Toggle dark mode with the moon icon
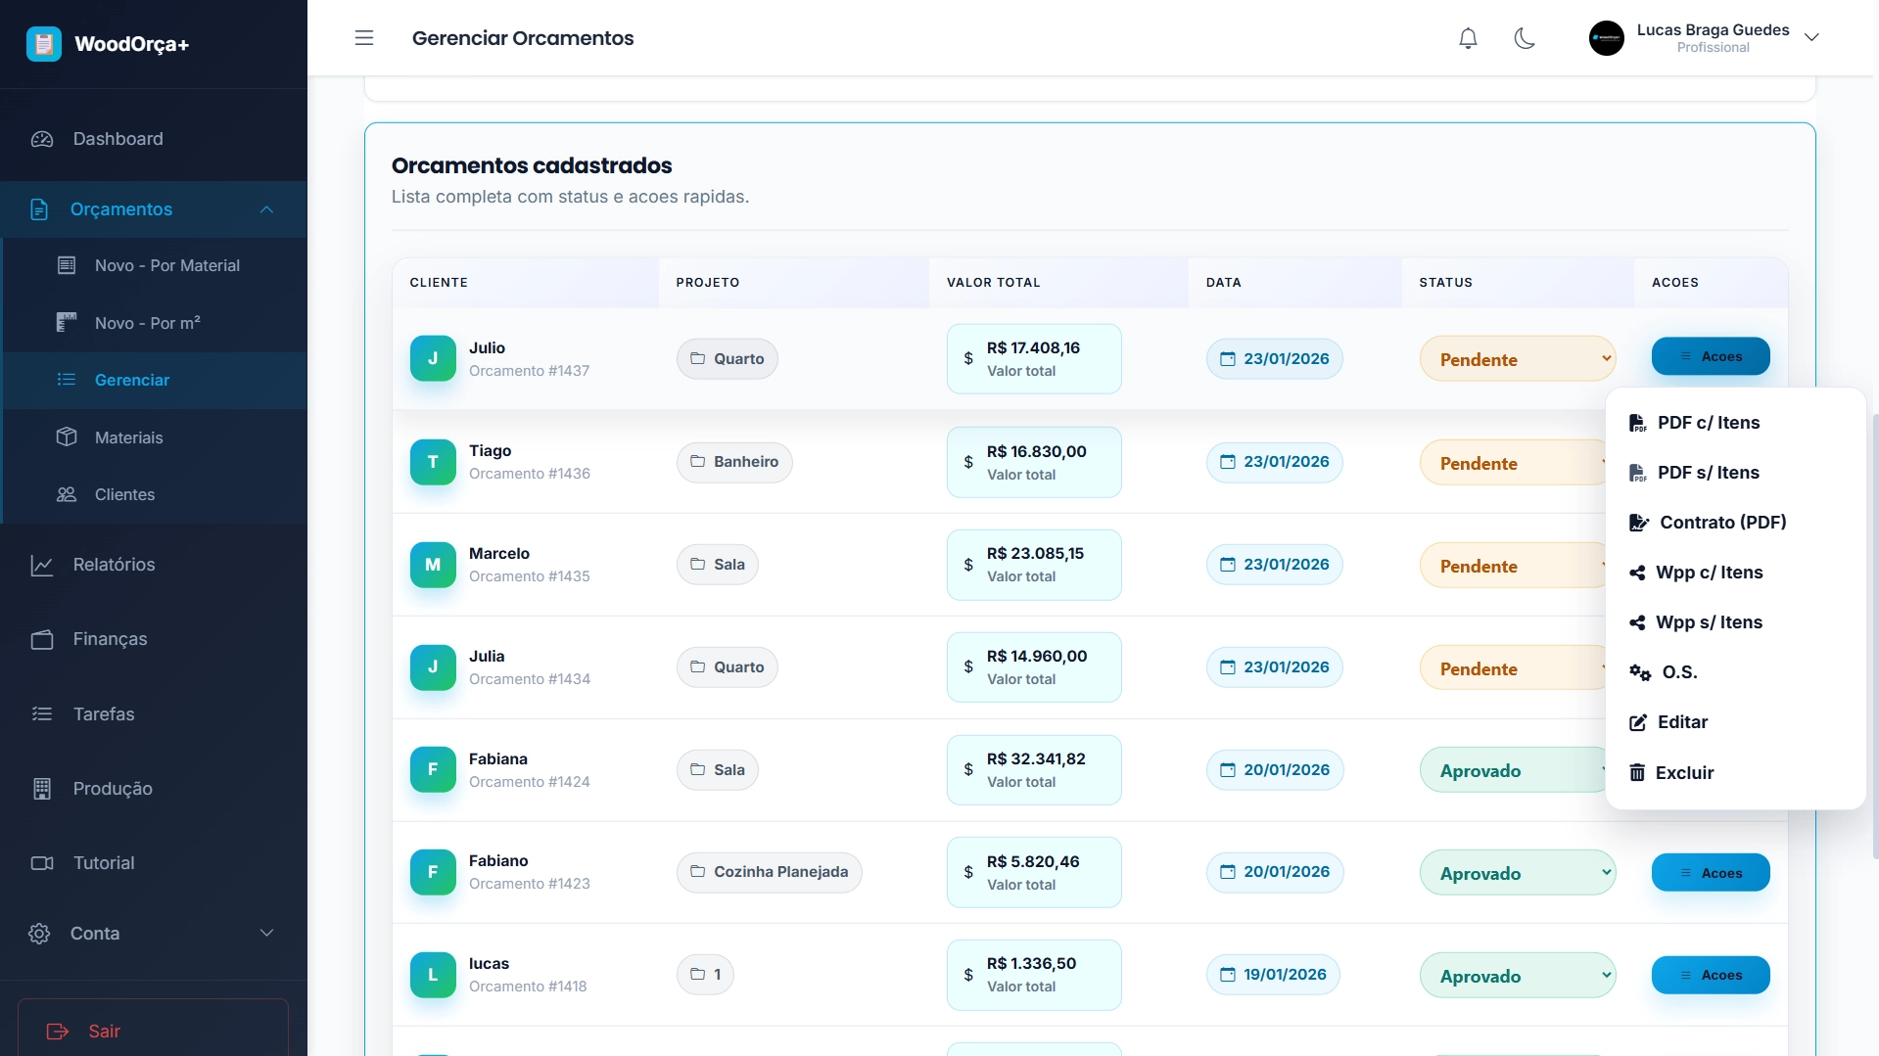Image resolution: width=1879 pixels, height=1056 pixels. [1525, 38]
